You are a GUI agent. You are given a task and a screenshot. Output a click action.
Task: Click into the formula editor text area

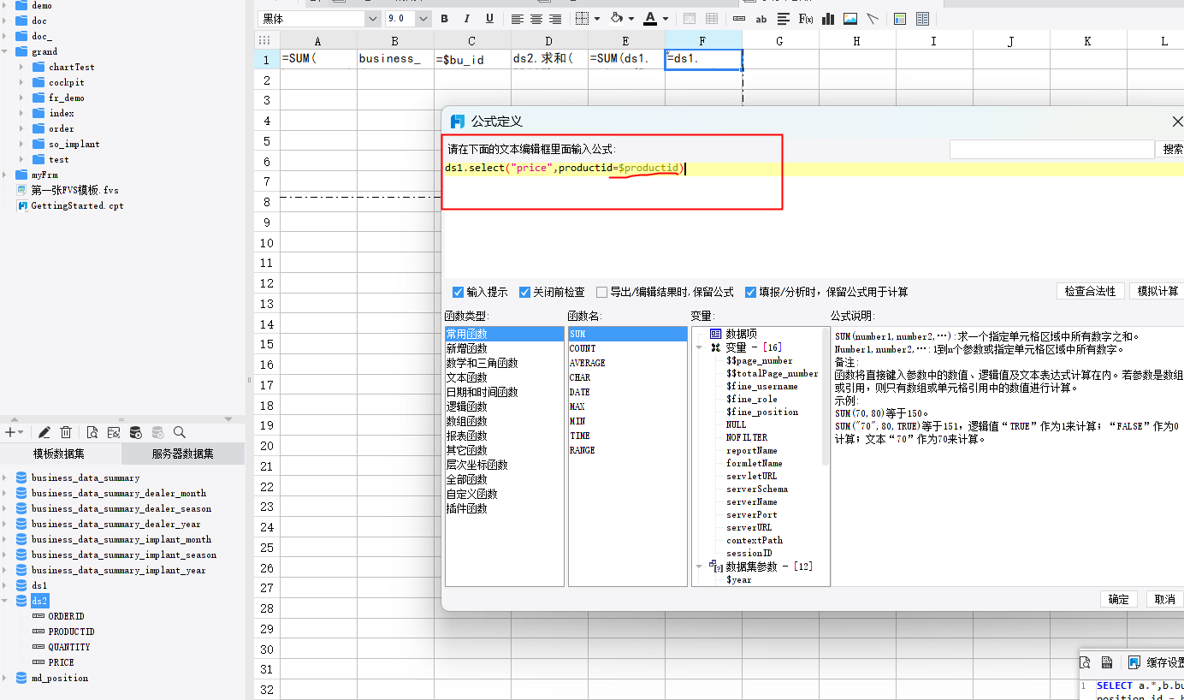tap(813, 218)
